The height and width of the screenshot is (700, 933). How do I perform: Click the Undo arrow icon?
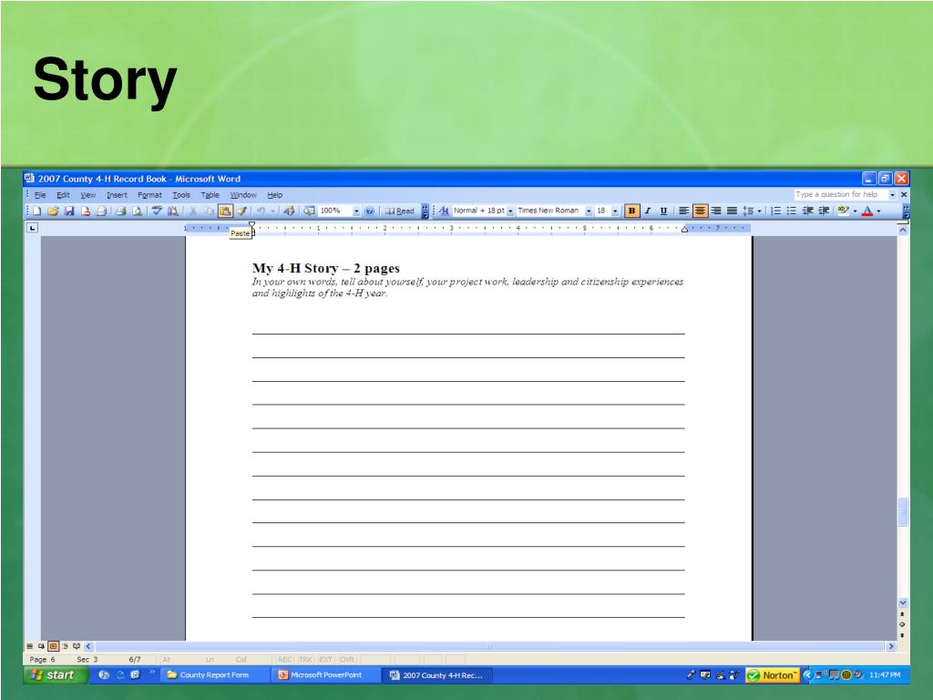pos(261,211)
